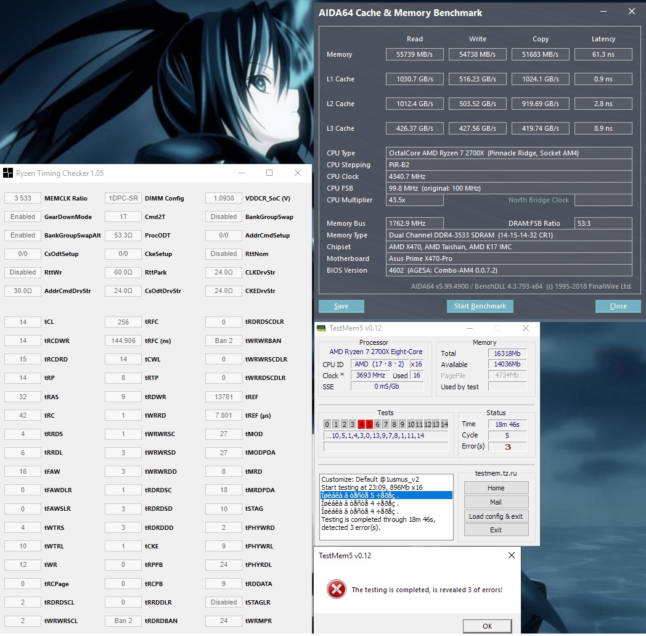
Task: Click the Memory Latency value 61.3 ns
Action: click(603, 54)
